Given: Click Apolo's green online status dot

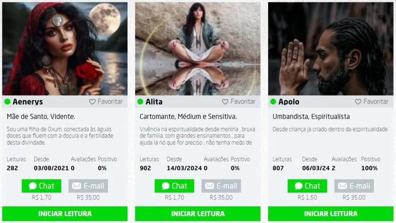Looking at the screenshot, I should coord(273,102).
